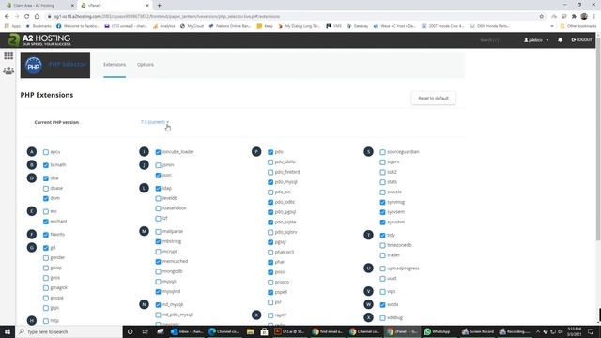Click the browser home icon
This screenshot has height=338, width=601.
(x=37, y=17)
